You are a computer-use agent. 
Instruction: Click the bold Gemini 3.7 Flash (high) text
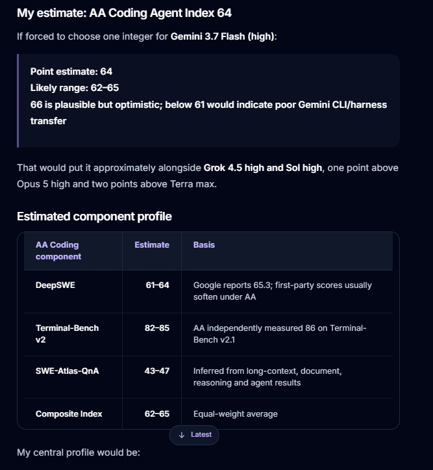coord(222,36)
